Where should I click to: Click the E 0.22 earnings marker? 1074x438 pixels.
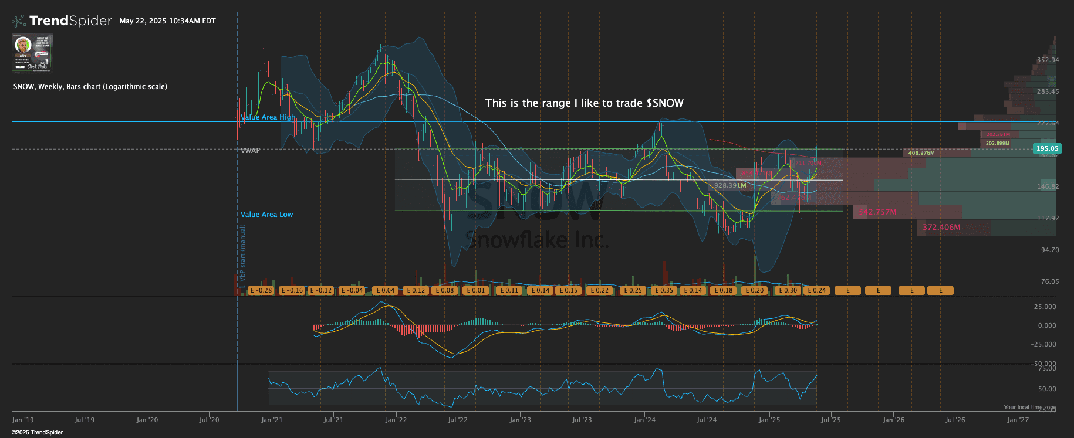[x=600, y=290]
